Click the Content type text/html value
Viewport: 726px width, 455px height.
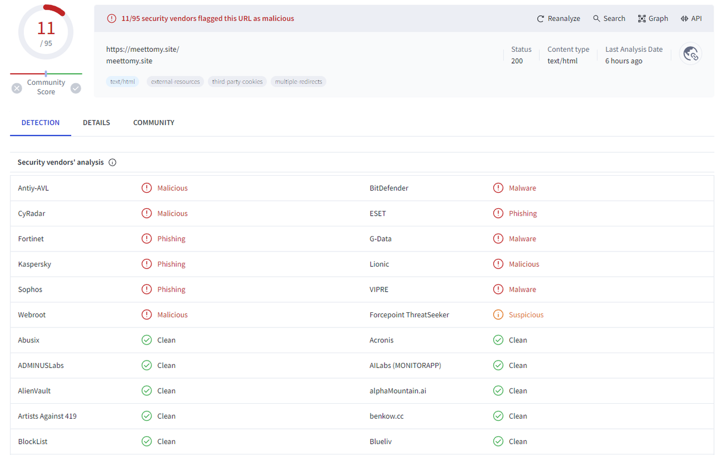click(562, 61)
